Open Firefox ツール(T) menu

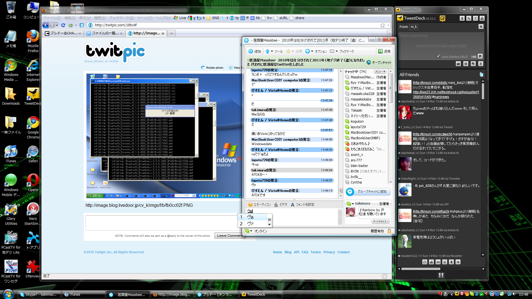[145, 18]
